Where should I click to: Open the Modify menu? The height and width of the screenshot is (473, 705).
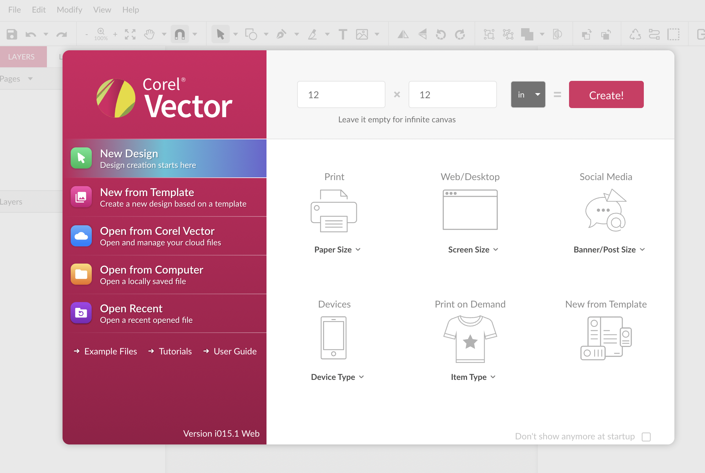point(69,10)
